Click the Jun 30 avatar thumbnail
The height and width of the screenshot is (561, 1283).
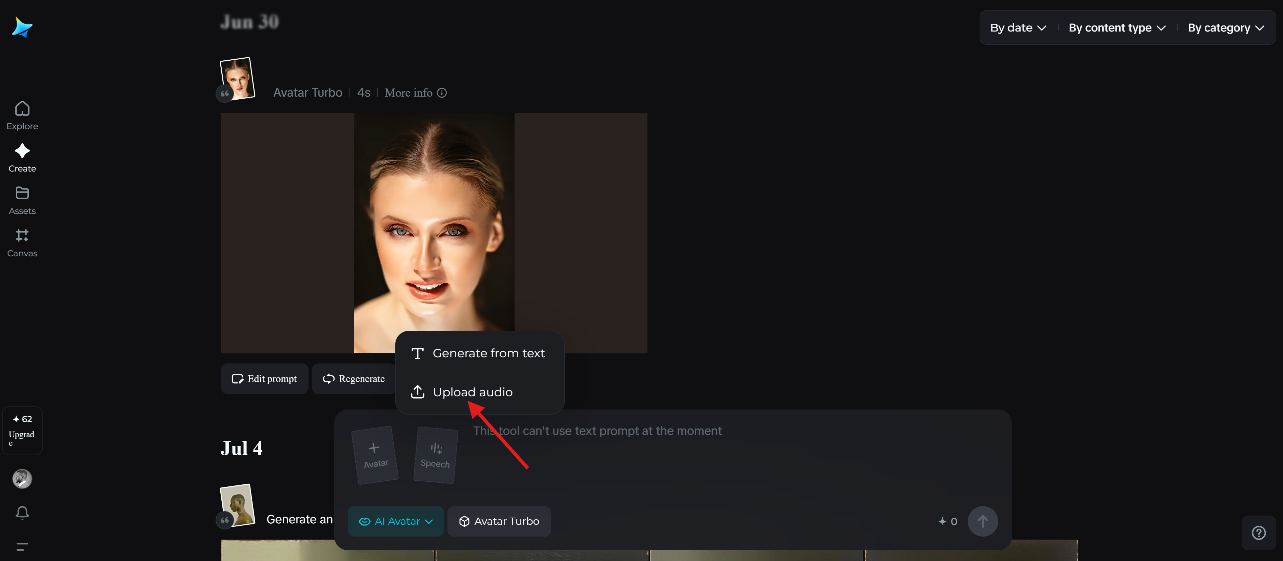coord(237,78)
